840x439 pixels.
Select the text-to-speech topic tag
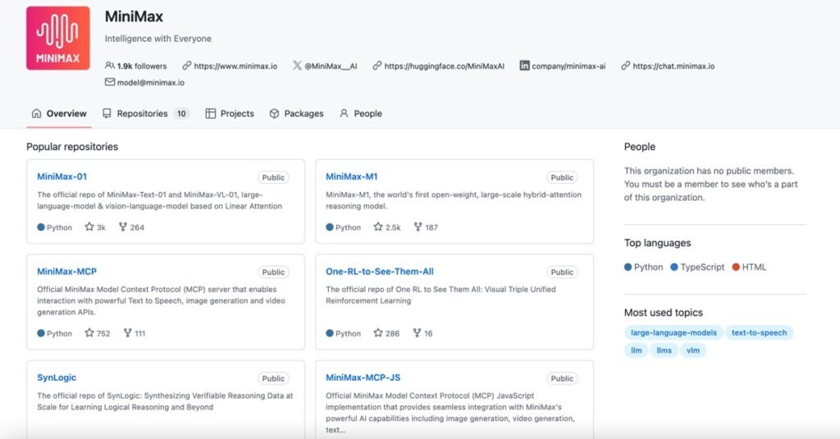pos(759,332)
